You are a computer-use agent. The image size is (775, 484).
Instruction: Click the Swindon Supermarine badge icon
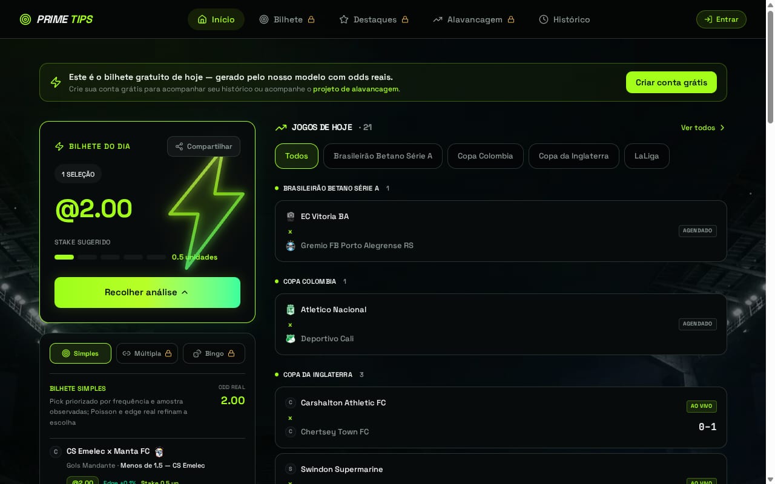(291, 469)
